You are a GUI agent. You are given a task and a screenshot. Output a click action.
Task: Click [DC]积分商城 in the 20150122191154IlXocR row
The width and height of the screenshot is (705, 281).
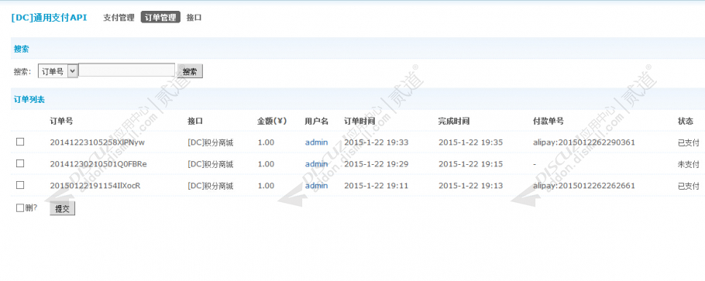pyautogui.click(x=211, y=186)
